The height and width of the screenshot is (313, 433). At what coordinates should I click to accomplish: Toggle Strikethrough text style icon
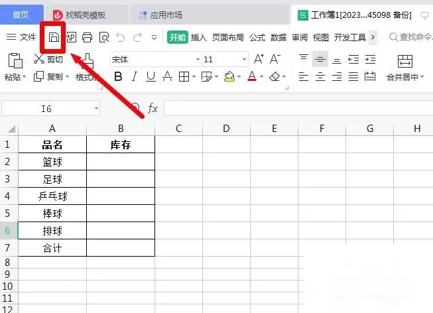[x=167, y=76]
